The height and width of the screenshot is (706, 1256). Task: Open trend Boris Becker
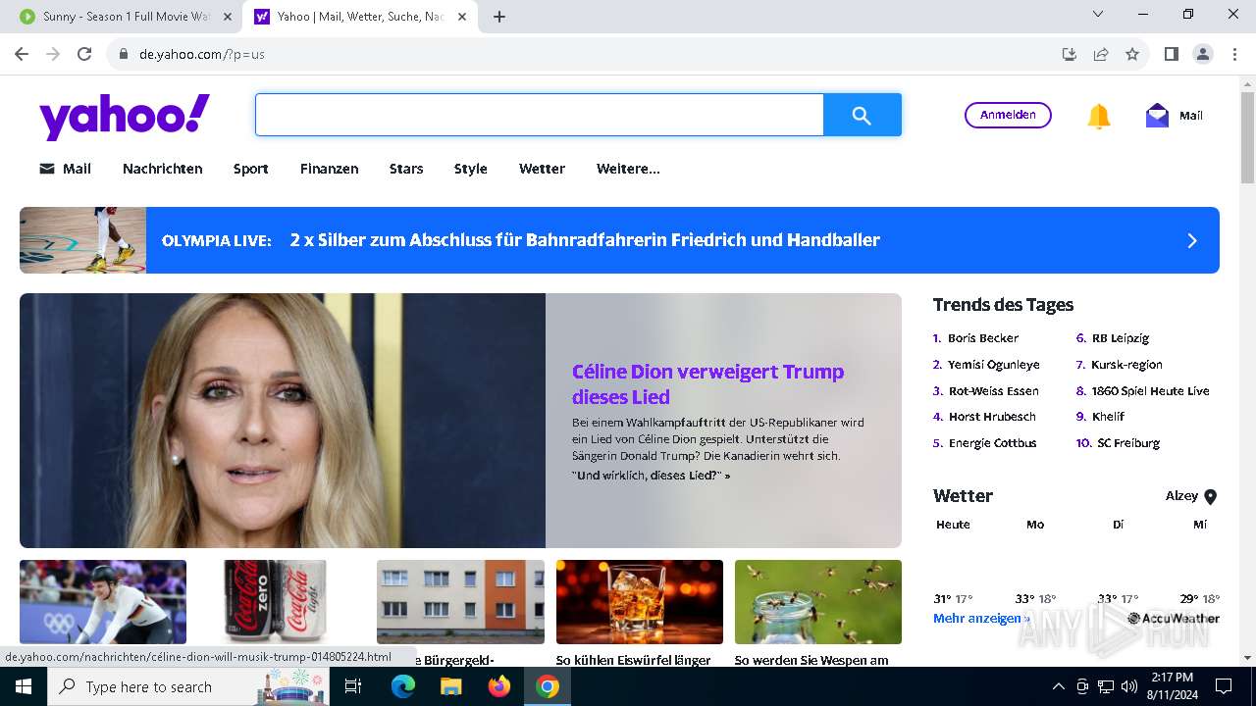(983, 338)
